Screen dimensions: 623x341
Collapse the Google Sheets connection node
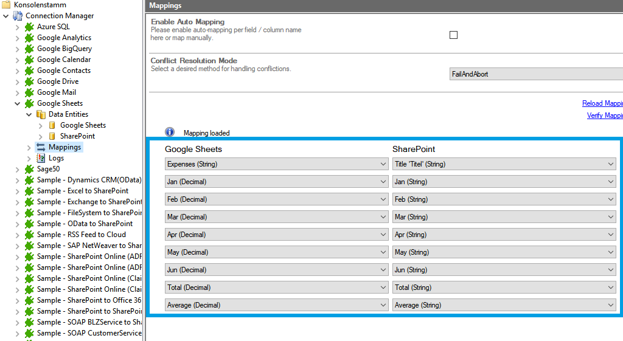coord(18,103)
